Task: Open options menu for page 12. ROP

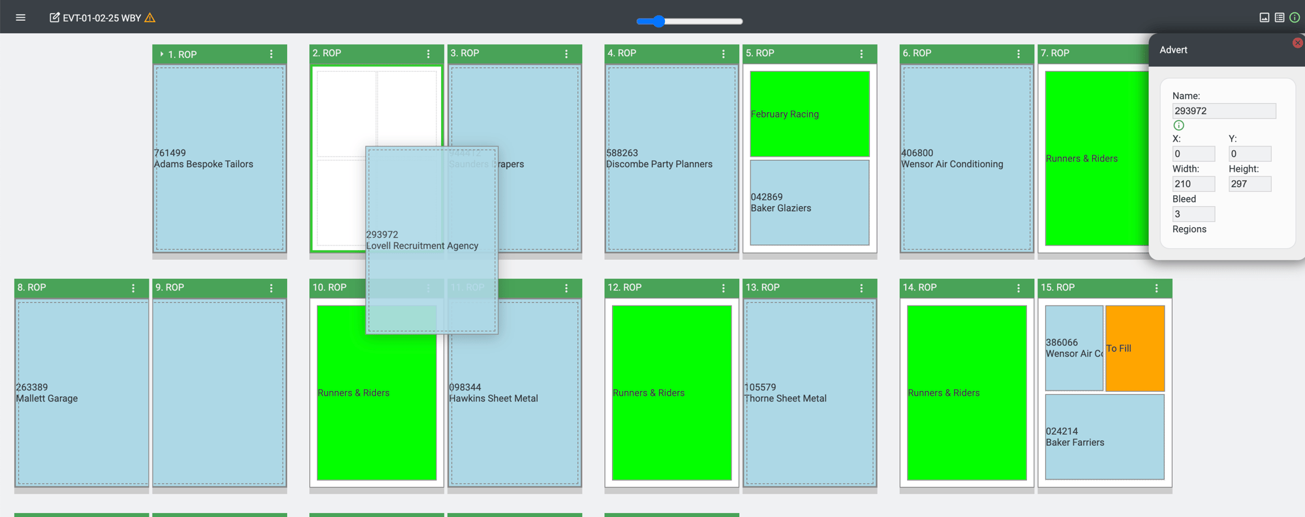Action: 724,288
